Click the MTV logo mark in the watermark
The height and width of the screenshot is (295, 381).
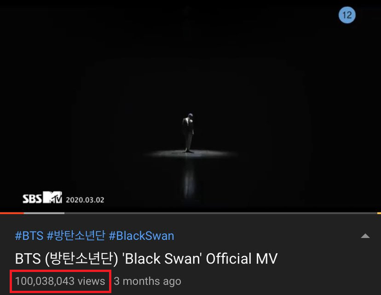tap(52, 197)
